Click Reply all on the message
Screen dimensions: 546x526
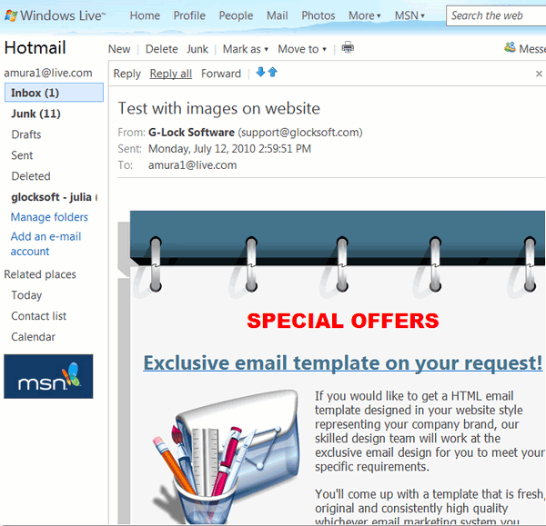point(171,74)
